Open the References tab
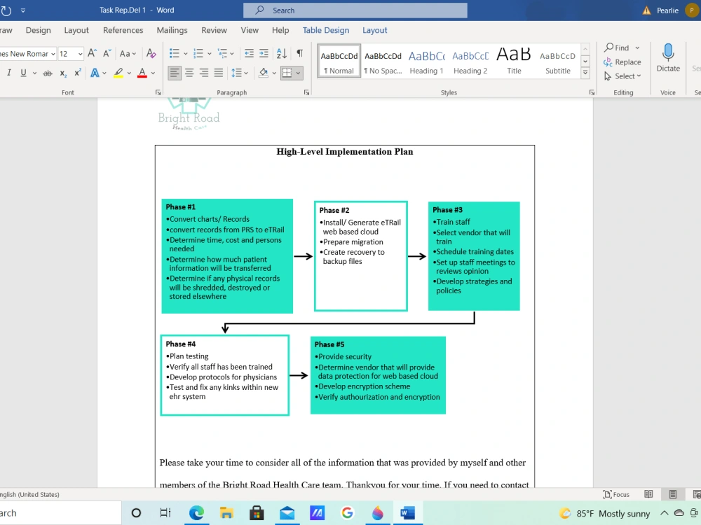The height and width of the screenshot is (525, 701). tap(123, 30)
